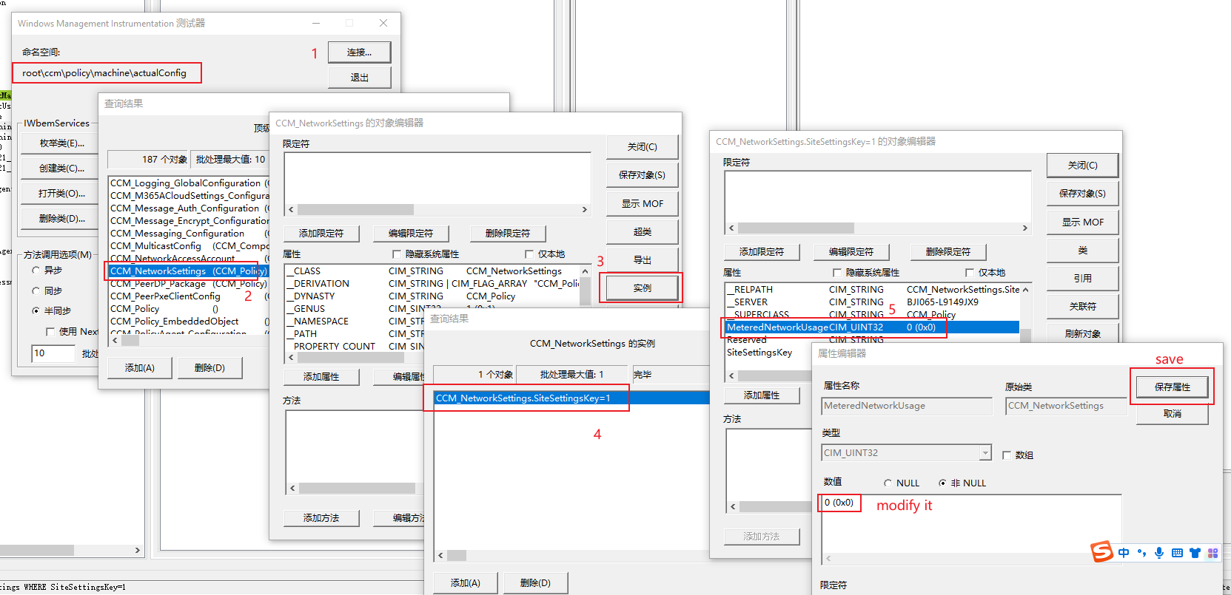Screen dimensions: 1231x595
Task: Open the Sogou skin shirt icon
Action: (1195, 553)
